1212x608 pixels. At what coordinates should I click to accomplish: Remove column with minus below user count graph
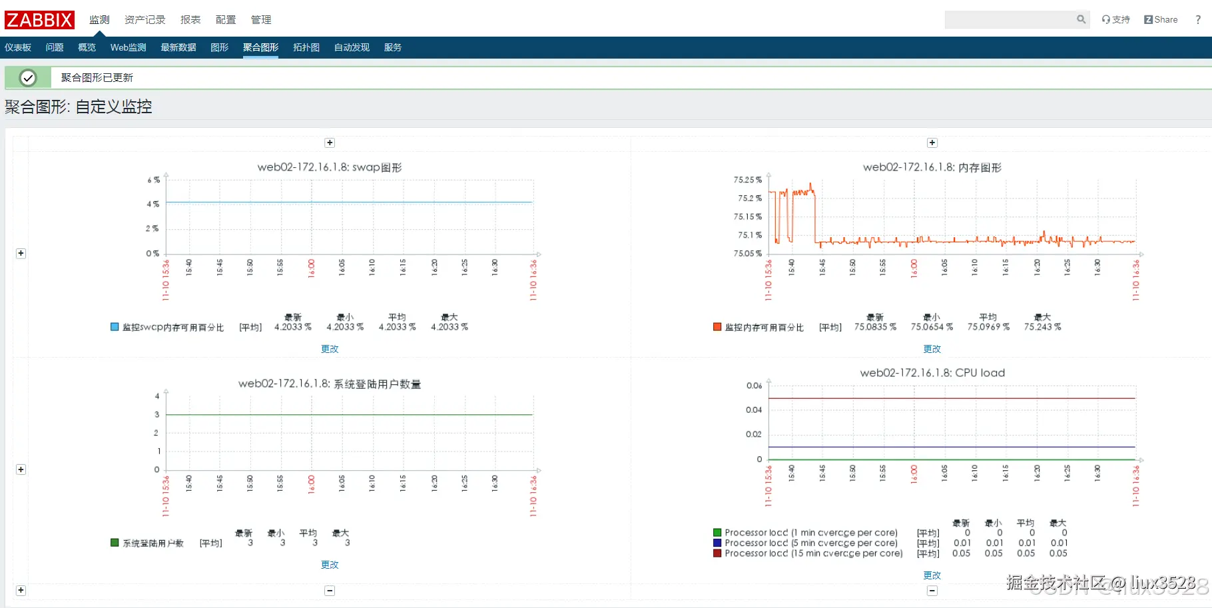point(330,591)
